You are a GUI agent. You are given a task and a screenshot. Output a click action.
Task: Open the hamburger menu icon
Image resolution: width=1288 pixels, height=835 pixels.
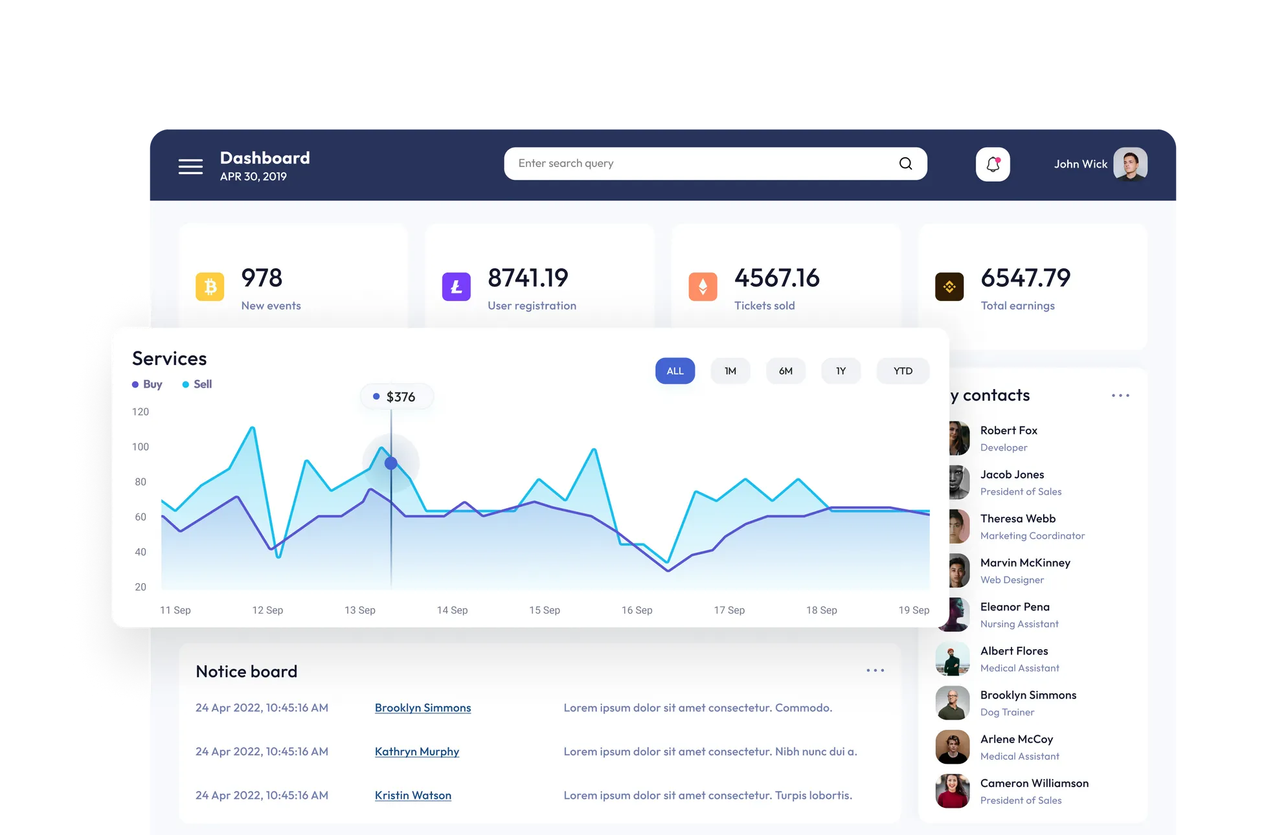click(x=190, y=166)
